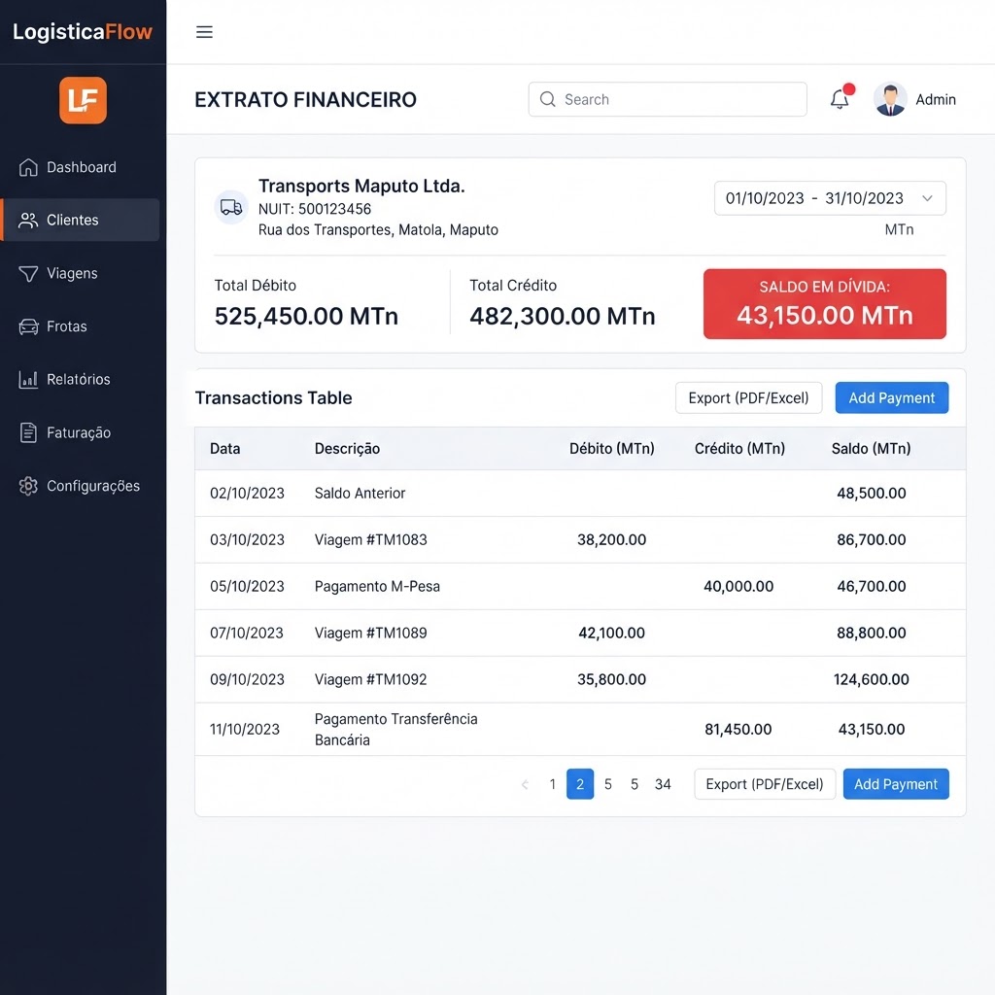This screenshot has height=995, width=995.
Task: Sort by Saldo (MTn) column header
Action: point(872,449)
